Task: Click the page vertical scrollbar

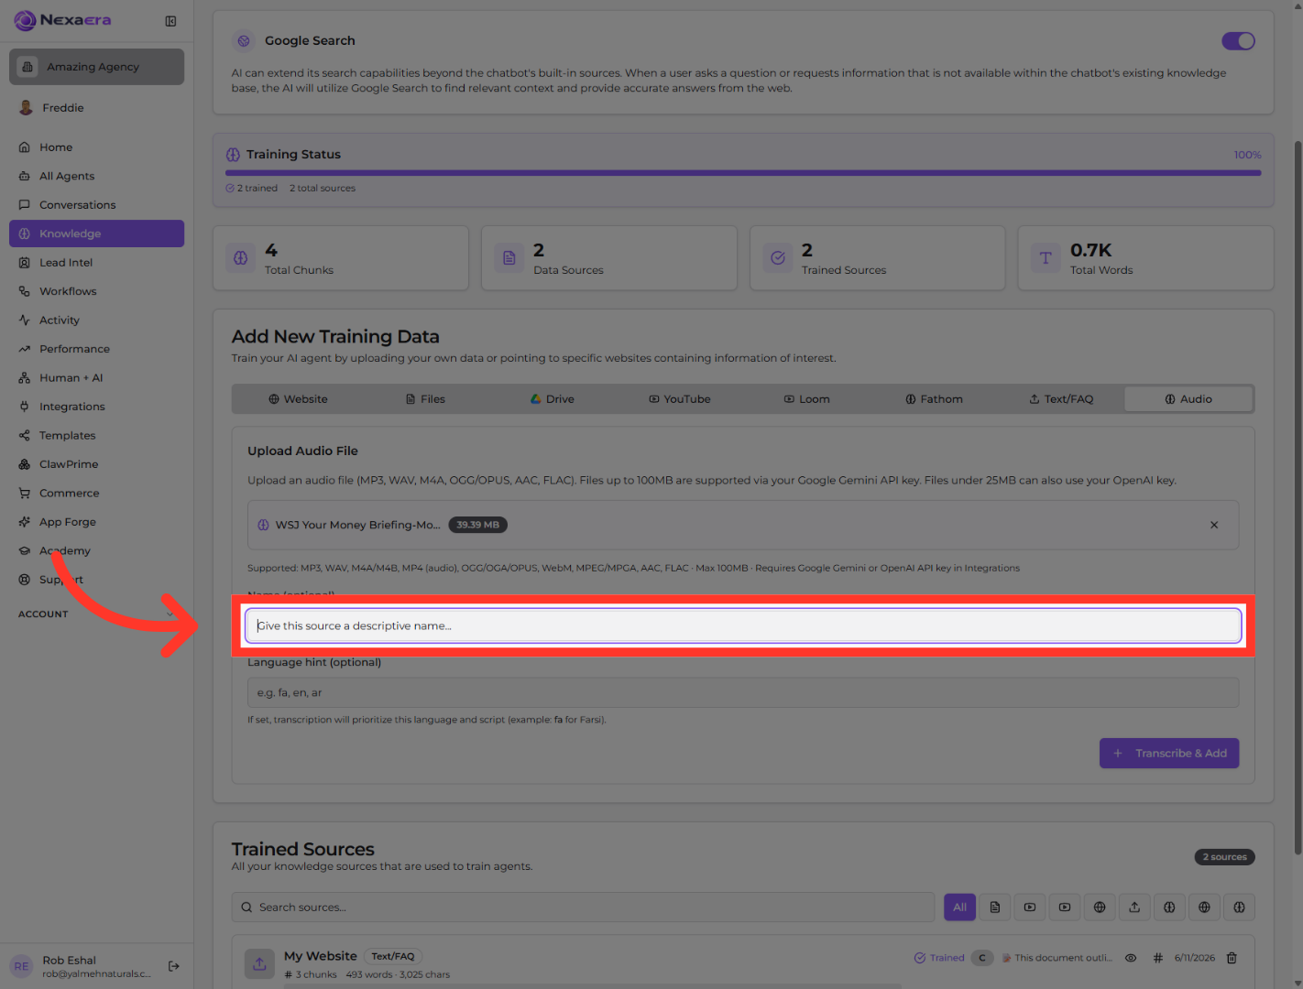Action: pyautogui.click(x=1298, y=499)
